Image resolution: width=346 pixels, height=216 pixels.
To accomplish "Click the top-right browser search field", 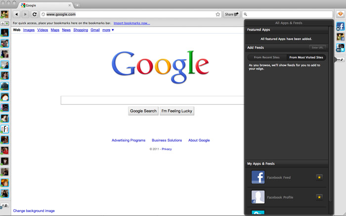I will pos(287,14).
